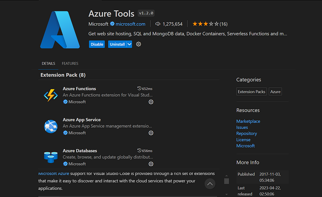Open the microsoft.com publisher link
The width and height of the screenshot is (322, 197).
click(x=130, y=24)
